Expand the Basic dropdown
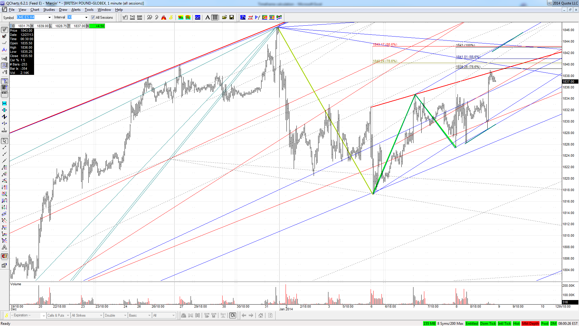The width and height of the screenshot is (579, 326). [149, 315]
